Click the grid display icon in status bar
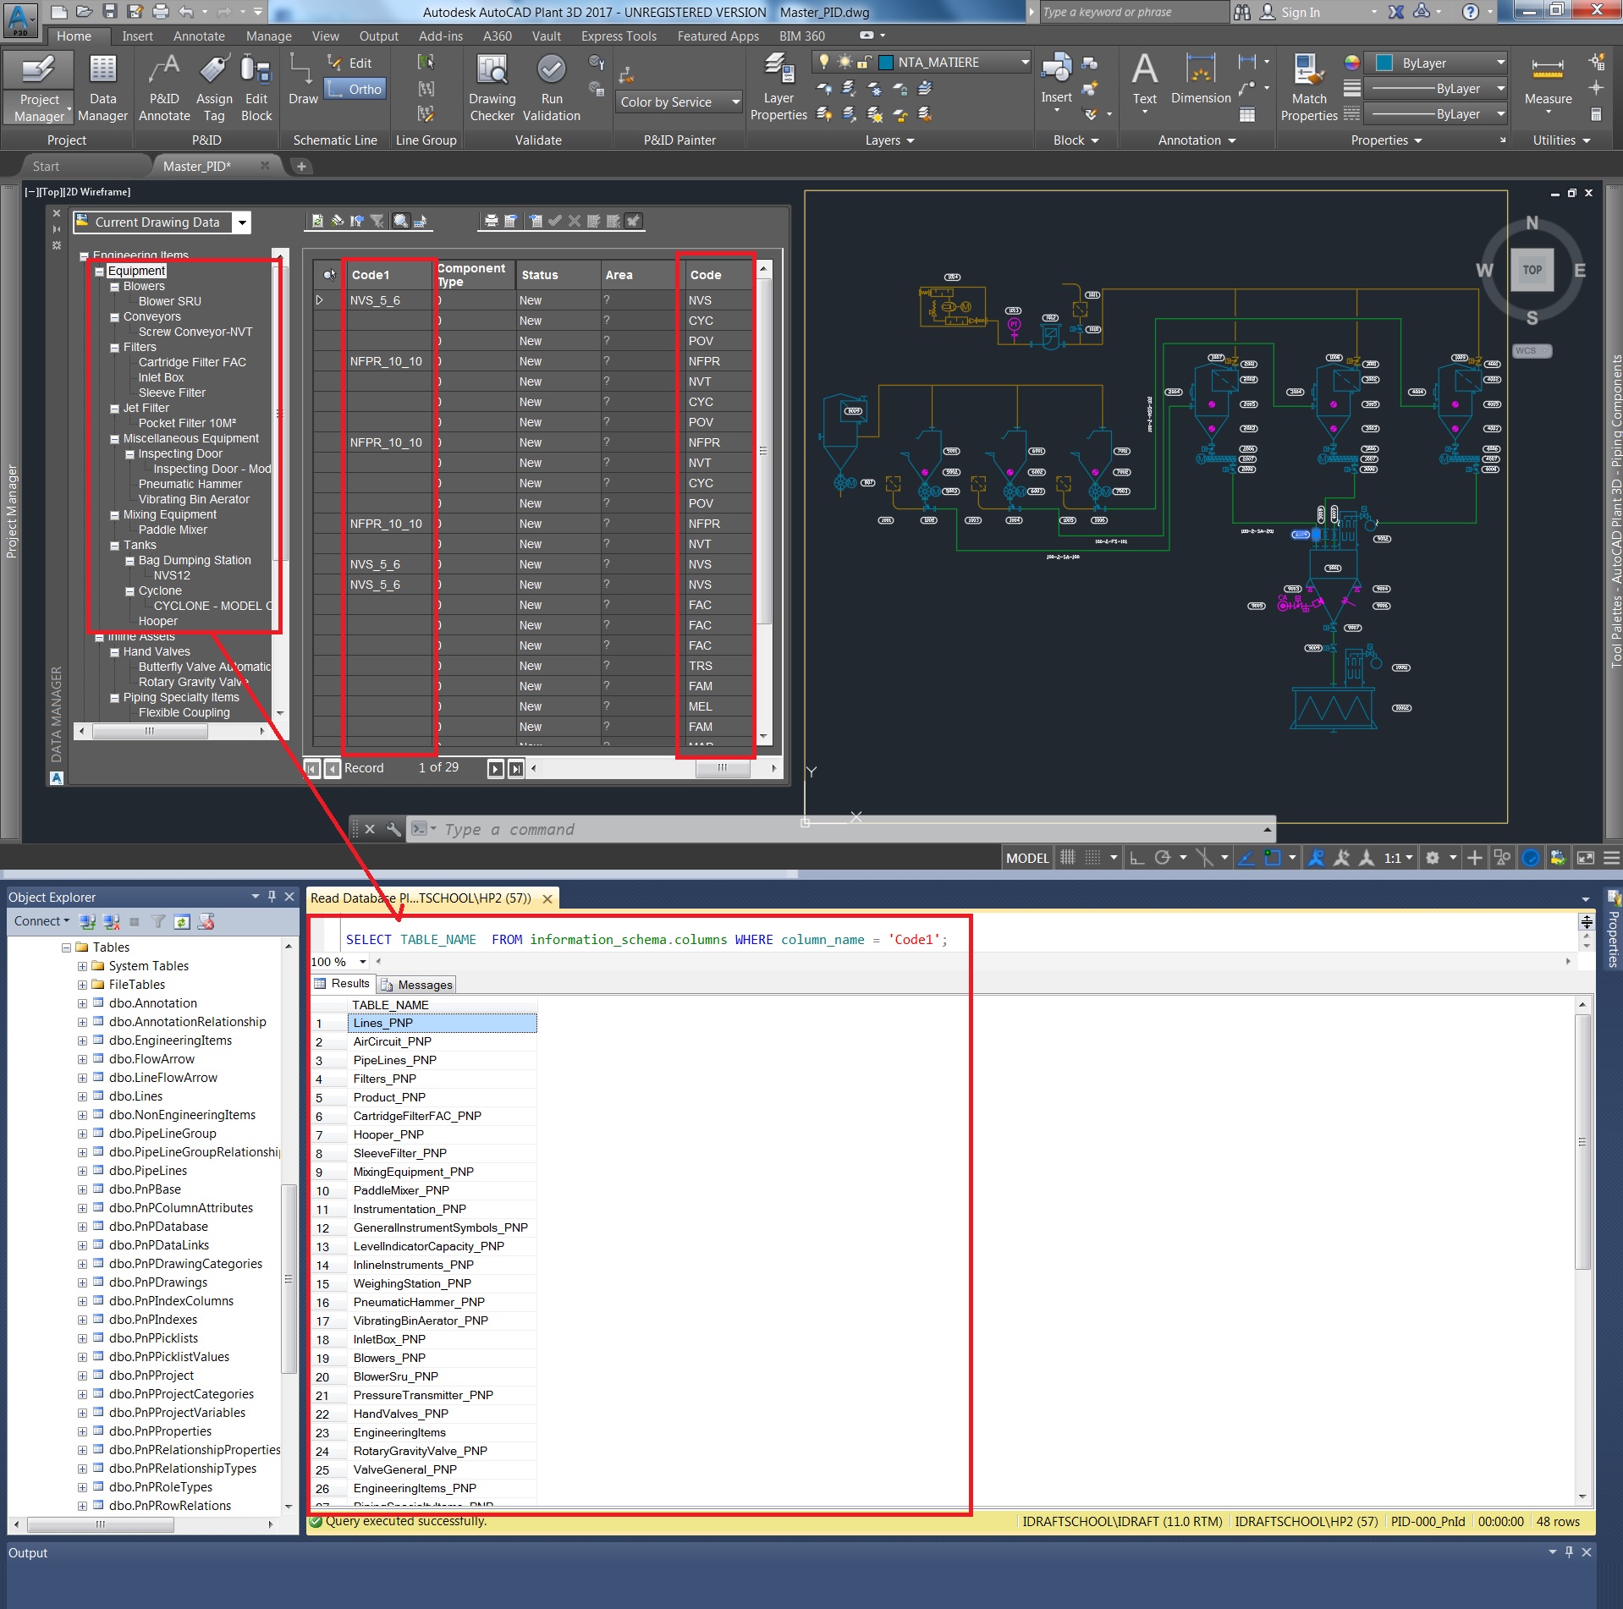The image size is (1623, 1609). coord(1068,858)
